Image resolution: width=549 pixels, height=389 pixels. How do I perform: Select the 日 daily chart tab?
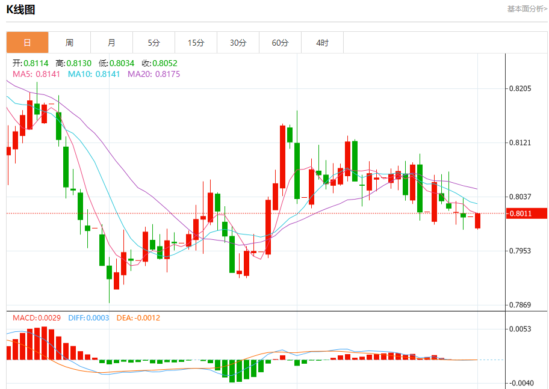click(27, 43)
